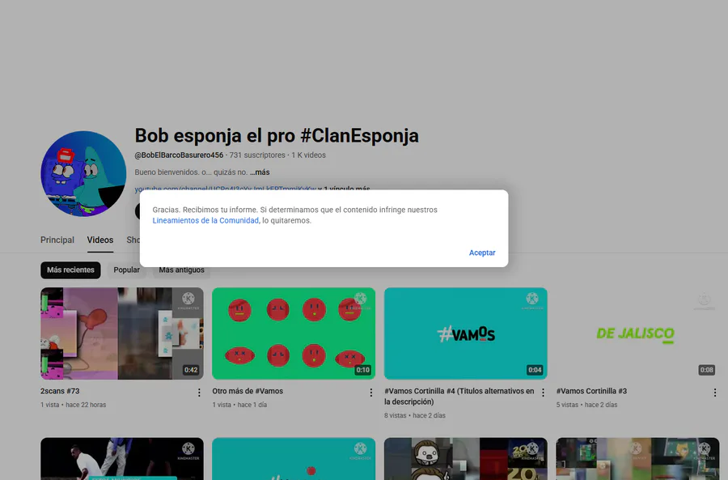Viewport: 728px width, 480px height.
Task: Open the #Vamos Cortinilla #4 thumbnail
Action: [x=466, y=333]
